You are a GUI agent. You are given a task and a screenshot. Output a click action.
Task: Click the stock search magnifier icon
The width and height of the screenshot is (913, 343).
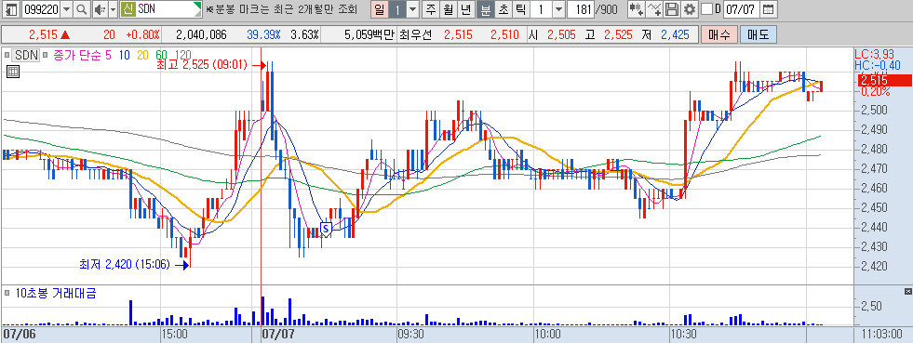coord(81,9)
